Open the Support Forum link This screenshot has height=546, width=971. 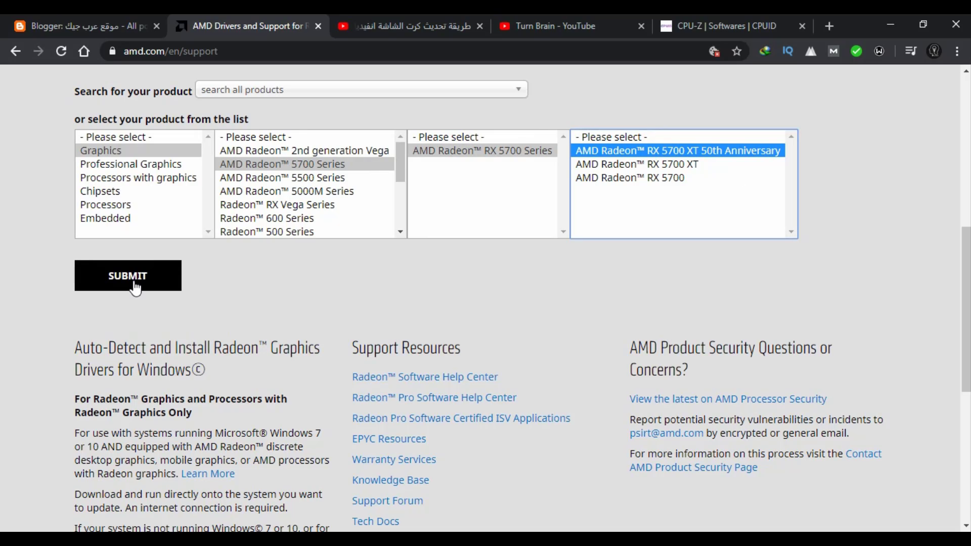(x=387, y=501)
